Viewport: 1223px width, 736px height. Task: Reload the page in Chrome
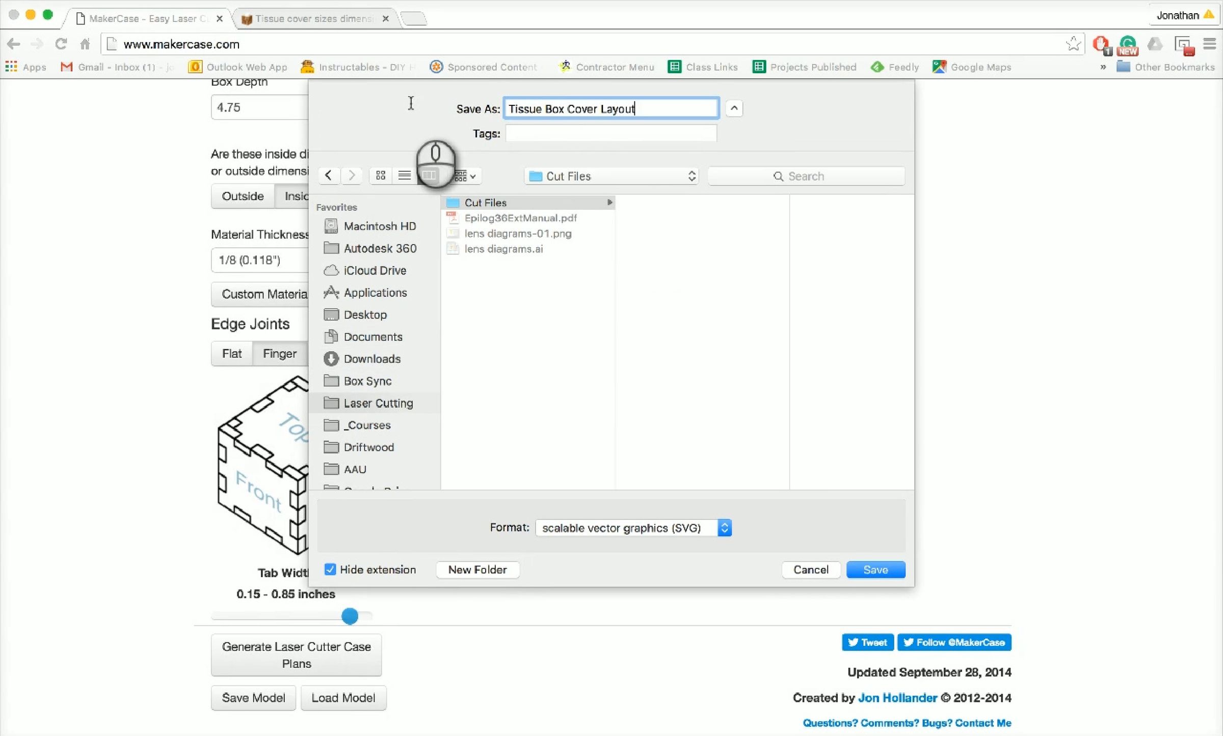click(x=61, y=44)
